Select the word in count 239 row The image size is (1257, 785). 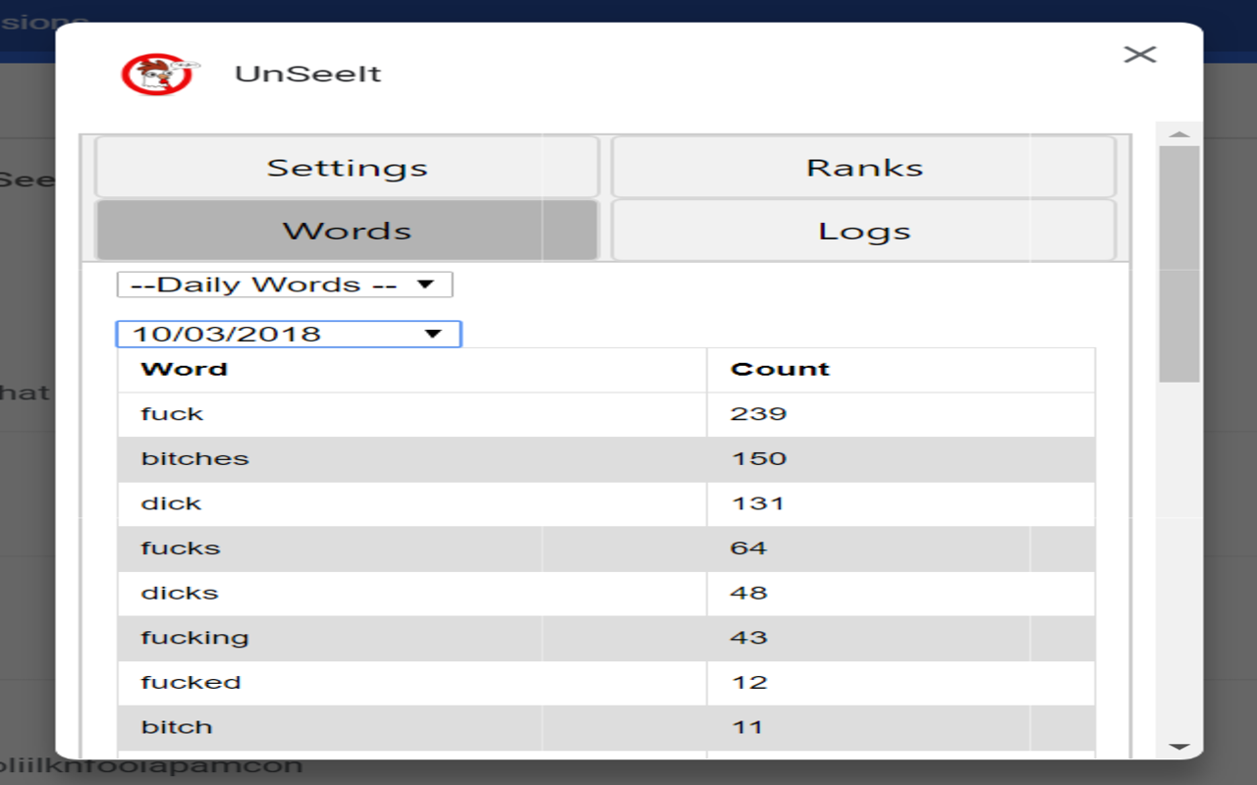coord(172,414)
